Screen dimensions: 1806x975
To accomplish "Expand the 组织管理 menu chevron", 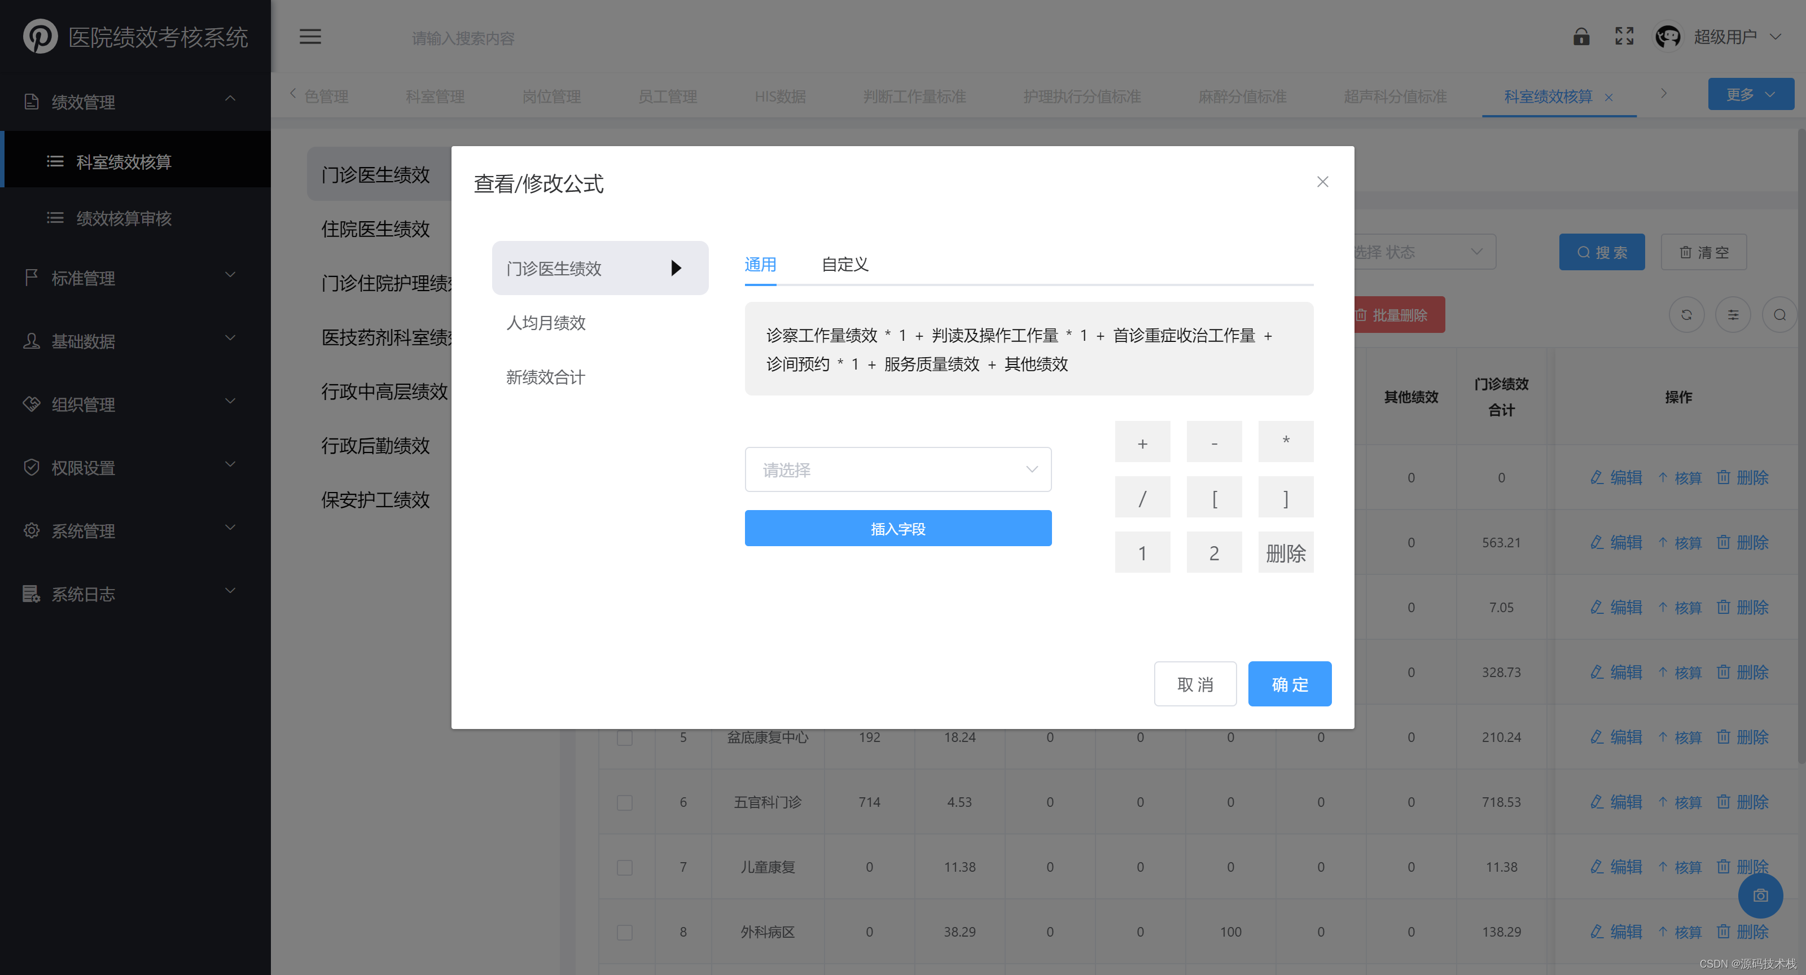I will click(x=230, y=401).
